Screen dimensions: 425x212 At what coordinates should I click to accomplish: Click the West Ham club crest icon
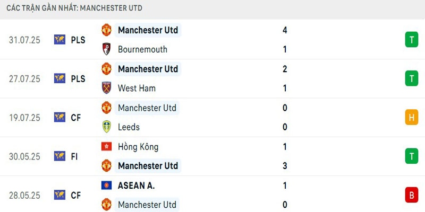coord(106,88)
